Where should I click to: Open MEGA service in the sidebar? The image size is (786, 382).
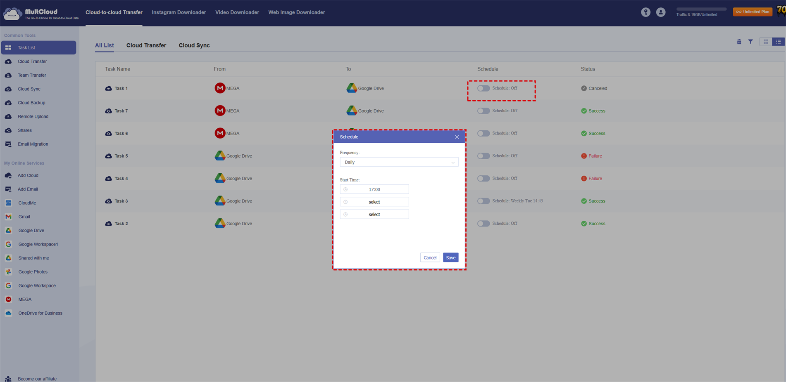pos(25,299)
